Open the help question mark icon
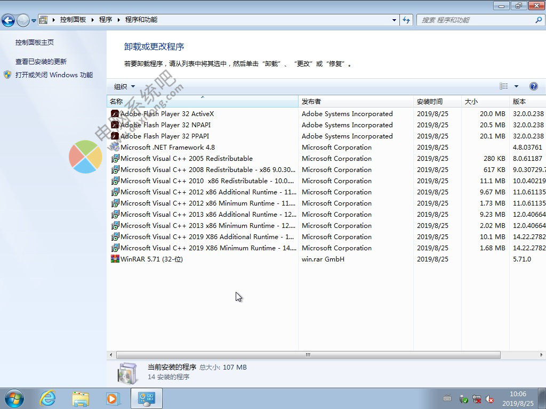The width and height of the screenshot is (546, 409). [533, 86]
